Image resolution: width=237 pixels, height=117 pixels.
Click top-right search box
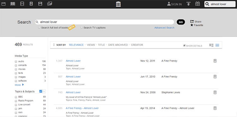point(220,4)
